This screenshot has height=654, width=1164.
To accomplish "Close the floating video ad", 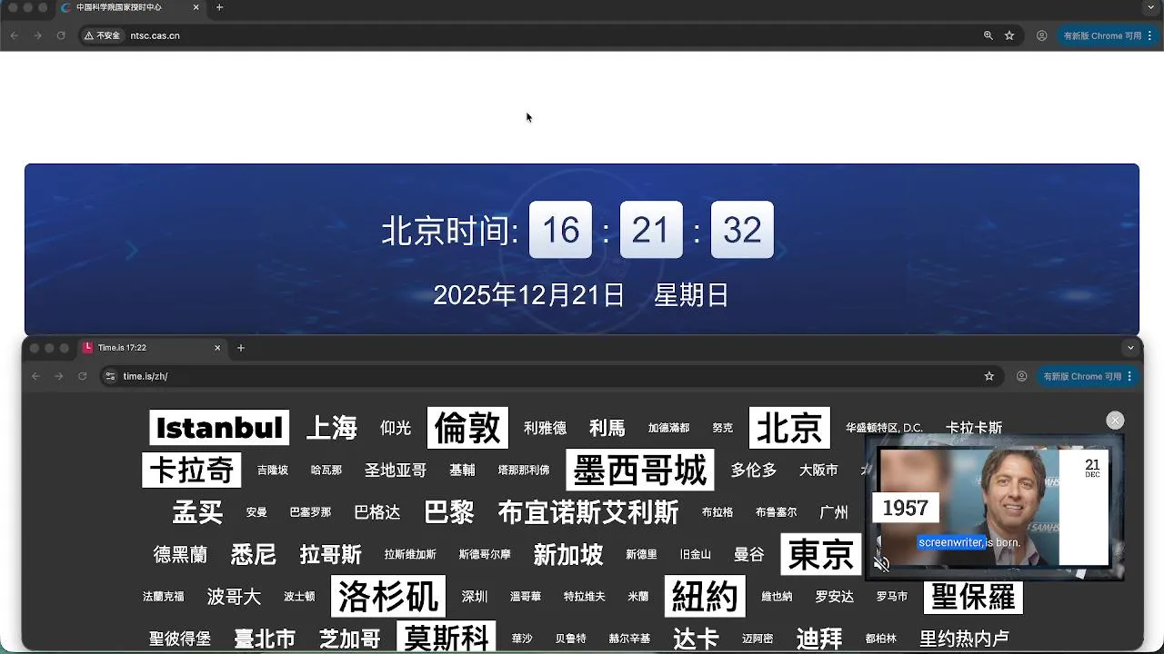I will pyautogui.click(x=1115, y=421).
